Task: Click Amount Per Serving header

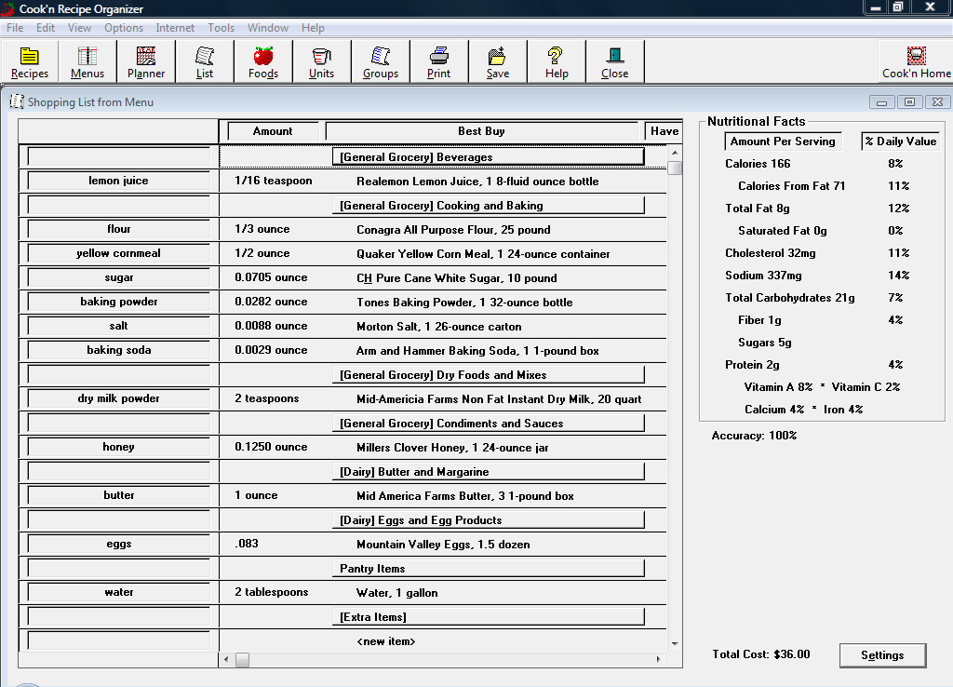Action: 783,141
